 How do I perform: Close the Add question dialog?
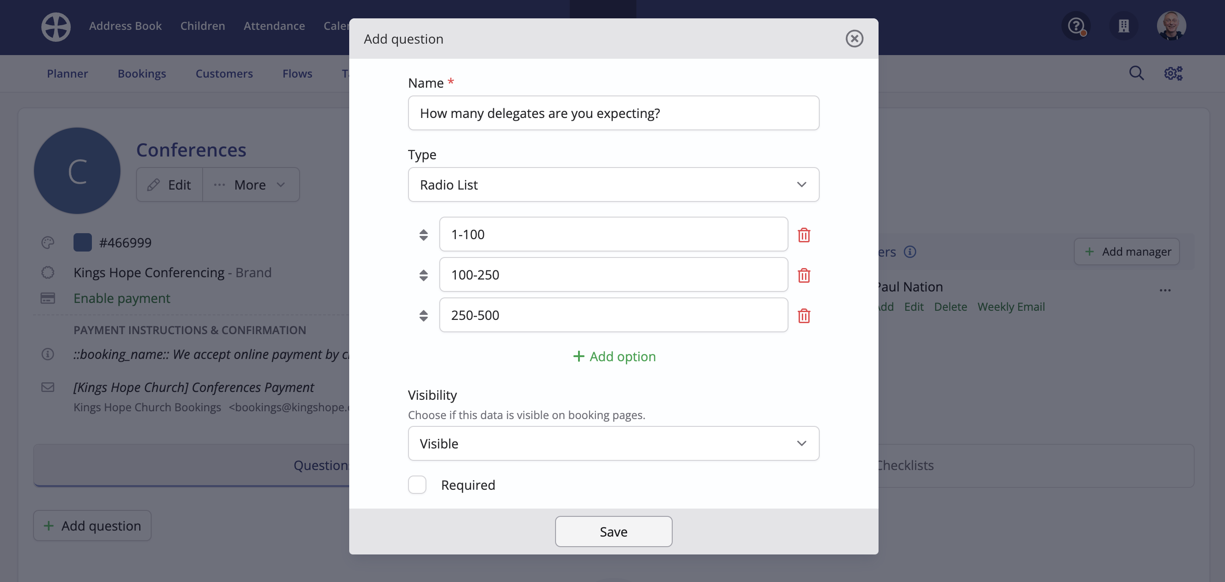point(854,39)
